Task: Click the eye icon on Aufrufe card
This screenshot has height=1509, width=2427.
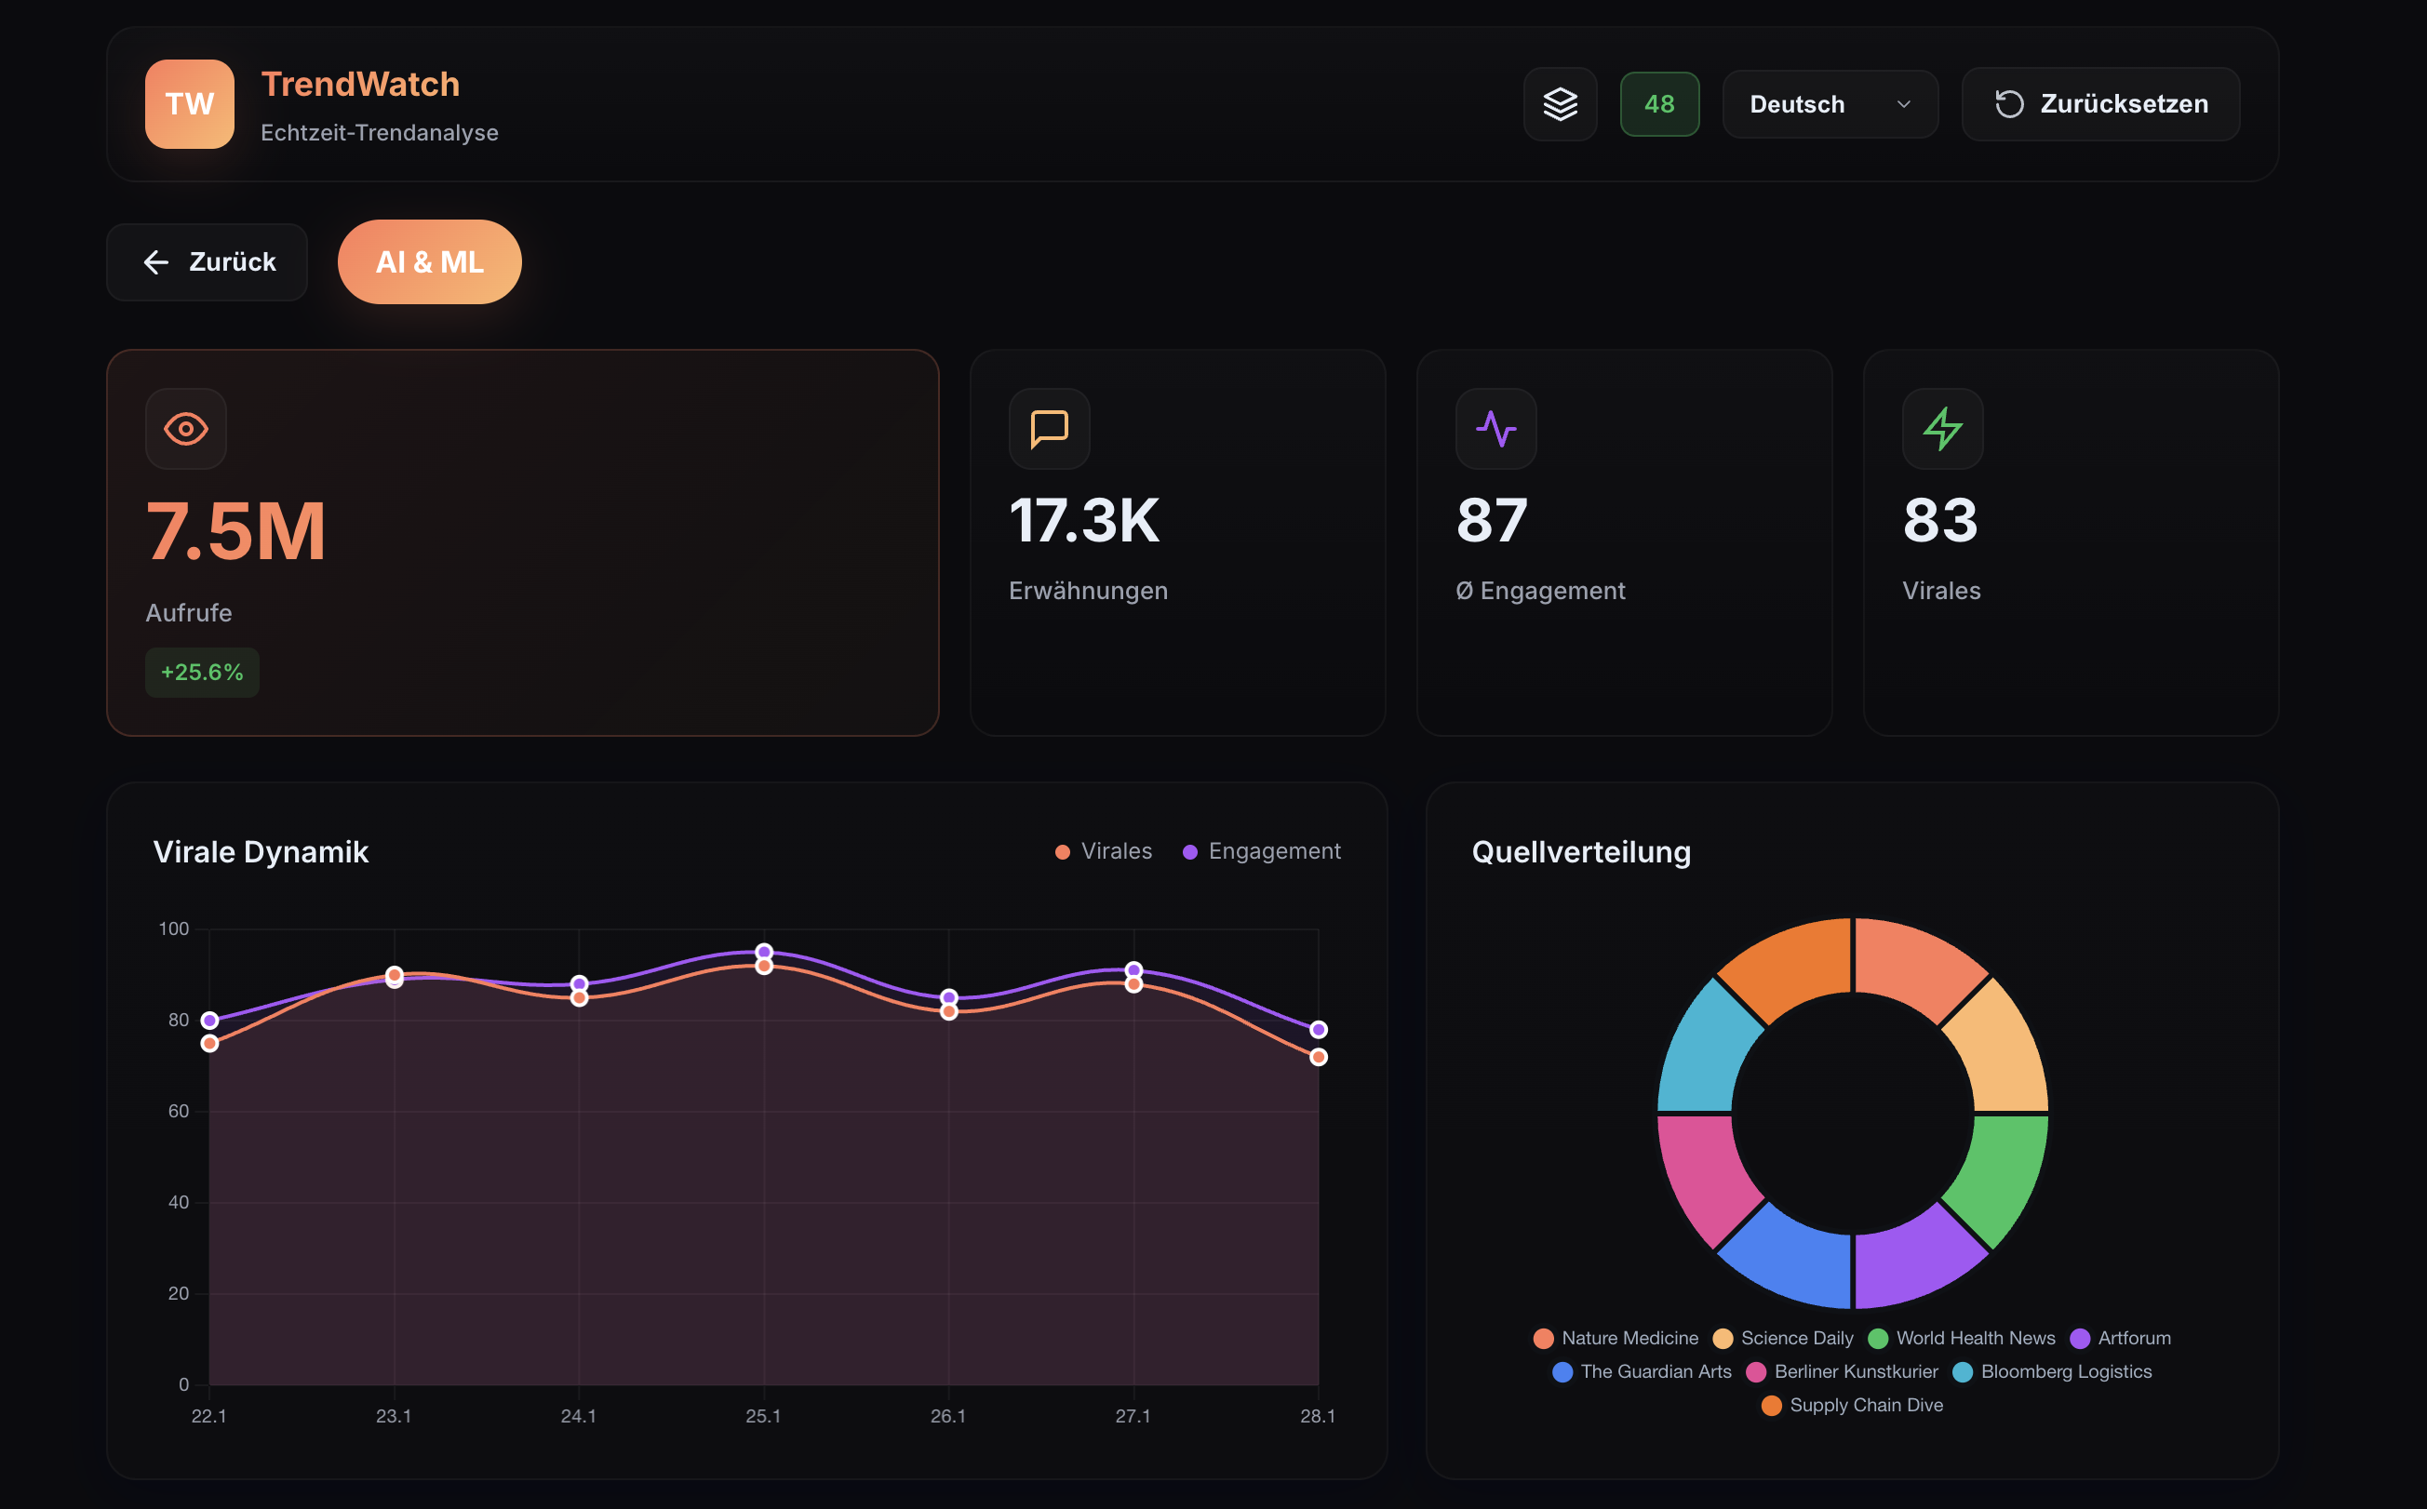Action: click(186, 429)
